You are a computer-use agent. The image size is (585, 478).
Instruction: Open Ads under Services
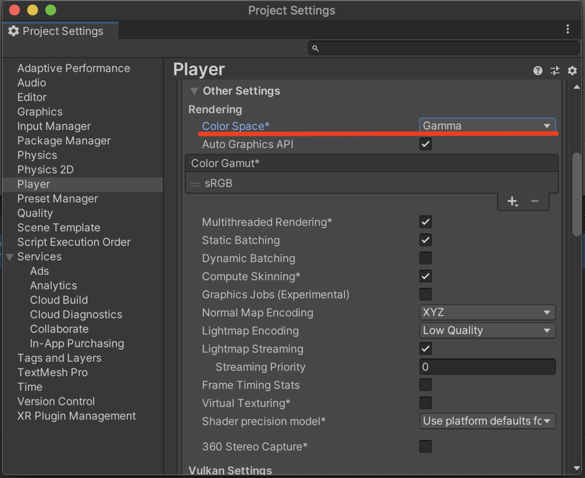(39, 271)
